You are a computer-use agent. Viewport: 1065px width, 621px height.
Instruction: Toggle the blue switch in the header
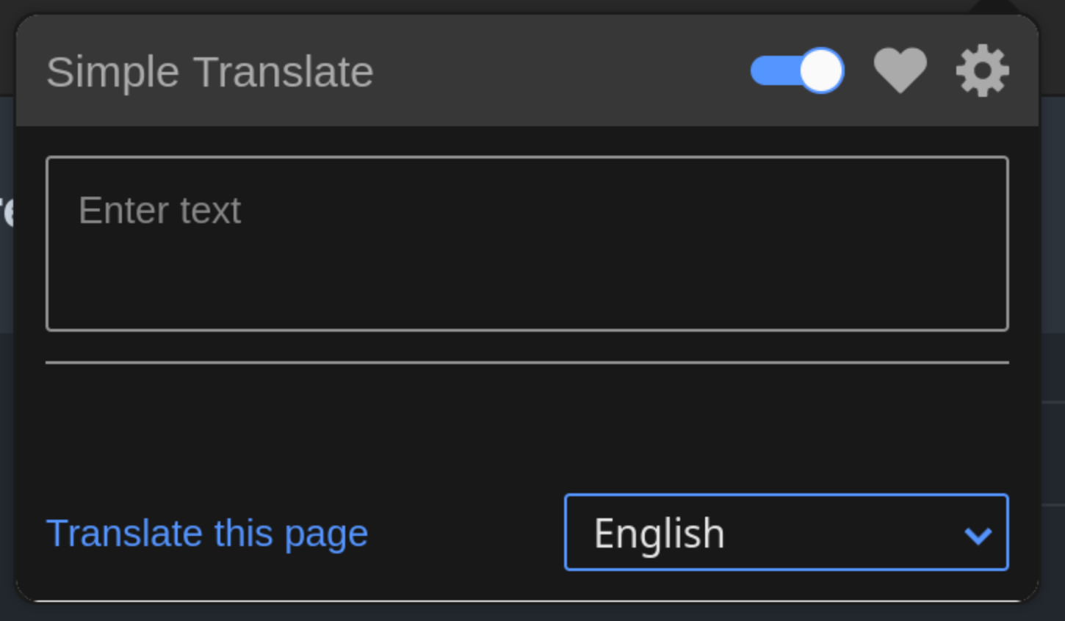(x=797, y=71)
